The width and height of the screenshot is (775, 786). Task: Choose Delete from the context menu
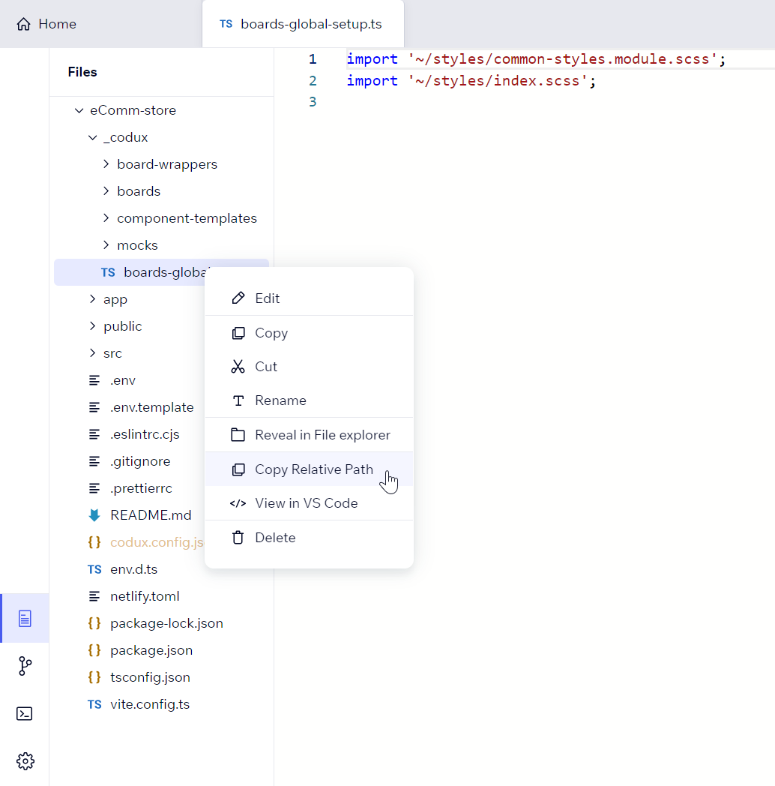309,537
